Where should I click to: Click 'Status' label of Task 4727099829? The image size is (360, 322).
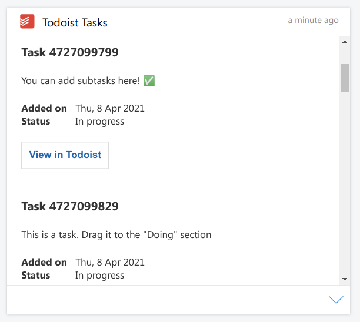36,276
